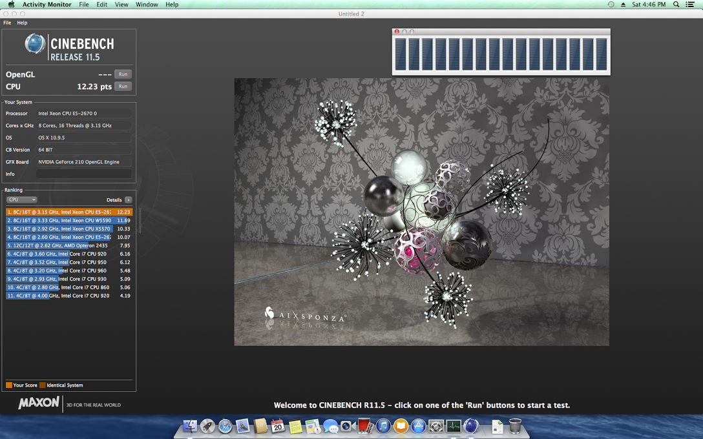Run the OpenGL benchmark
Image resolution: width=703 pixels, height=439 pixels.
coord(123,74)
